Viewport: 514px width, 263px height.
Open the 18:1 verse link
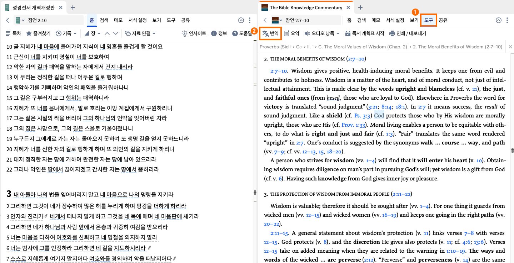click(x=401, y=106)
